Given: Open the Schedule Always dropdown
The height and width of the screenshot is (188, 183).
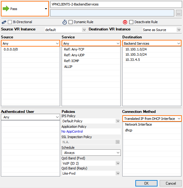Looking at the screenshot, I should coord(91,153).
